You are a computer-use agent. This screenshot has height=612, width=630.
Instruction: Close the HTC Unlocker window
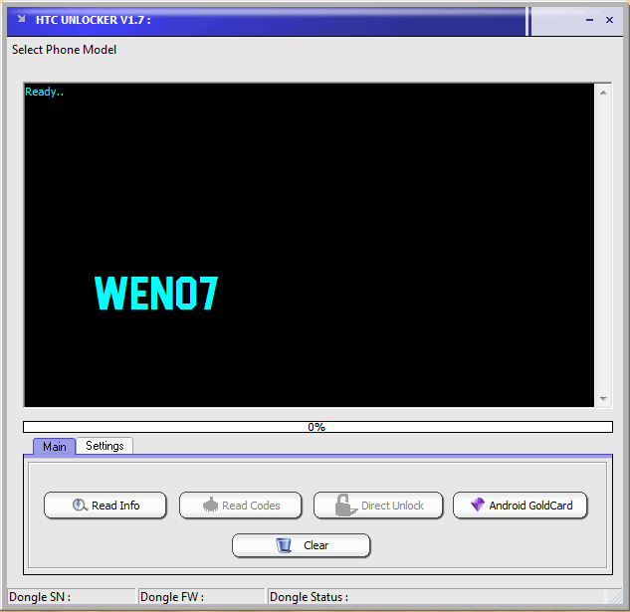609,20
